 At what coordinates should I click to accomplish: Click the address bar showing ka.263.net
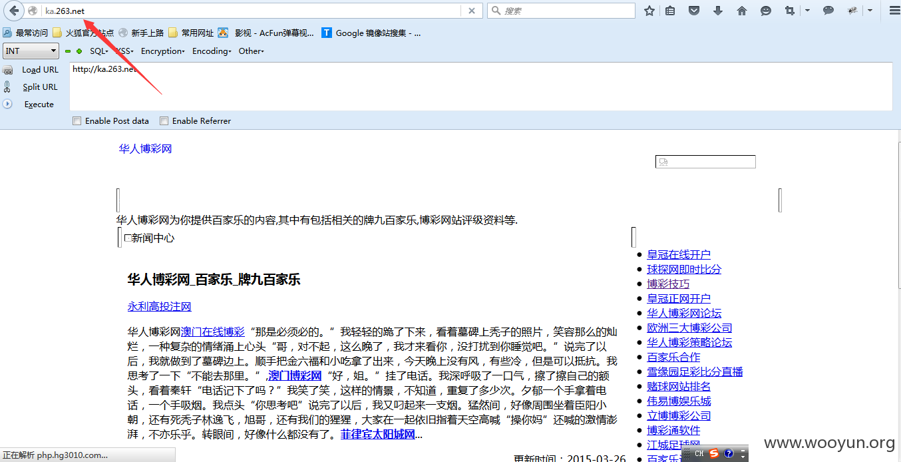pyautogui.click(x=252, y=11)
